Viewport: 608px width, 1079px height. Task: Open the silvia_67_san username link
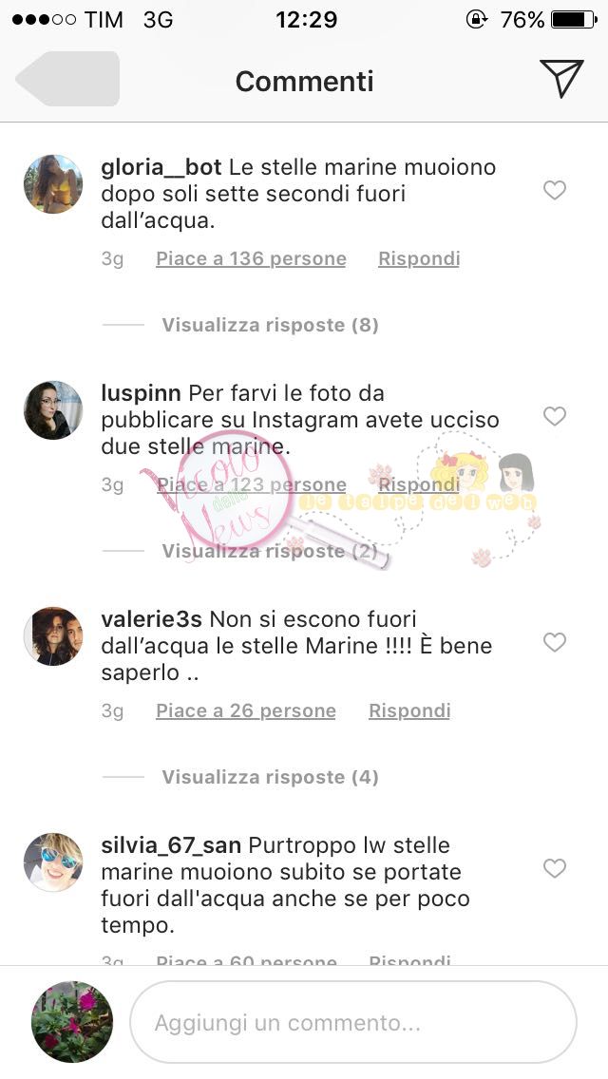coord(171,845)
